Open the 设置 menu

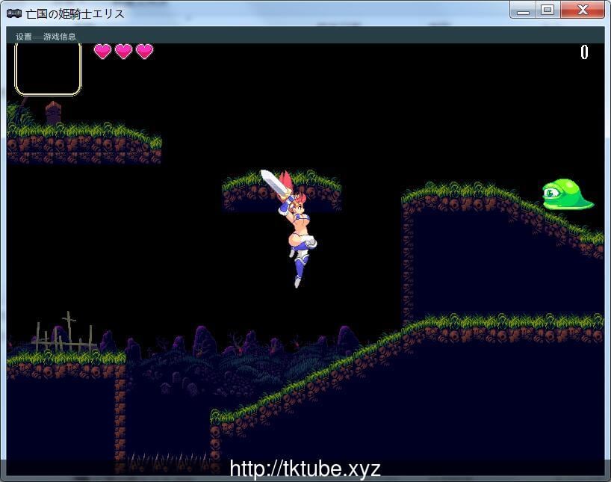(24, 37)
